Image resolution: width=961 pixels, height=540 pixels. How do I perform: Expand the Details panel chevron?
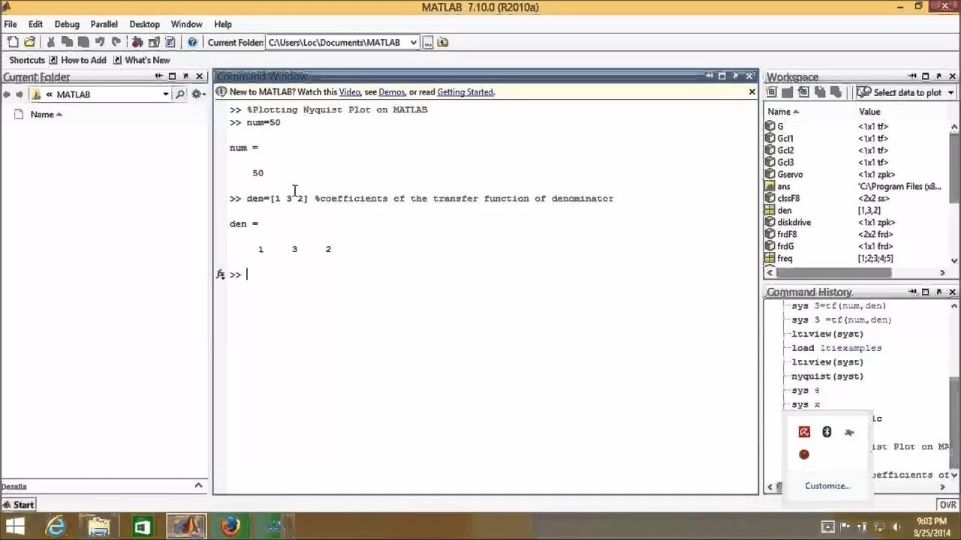[x=199, y=485]
